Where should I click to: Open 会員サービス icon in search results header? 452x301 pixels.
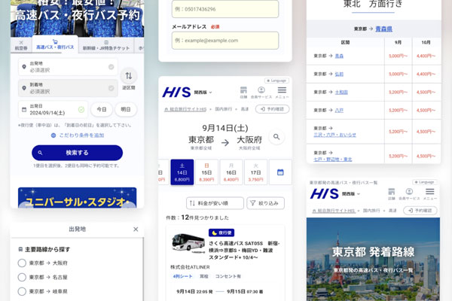click(261, 90)
